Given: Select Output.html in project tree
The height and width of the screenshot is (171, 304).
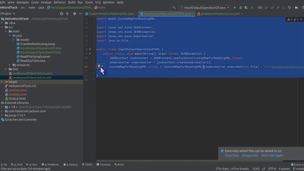Looking at the screenshot, I should (x=17, y=98).
